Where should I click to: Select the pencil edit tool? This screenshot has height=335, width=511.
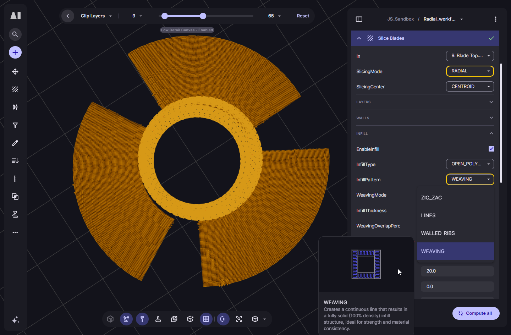15,143
